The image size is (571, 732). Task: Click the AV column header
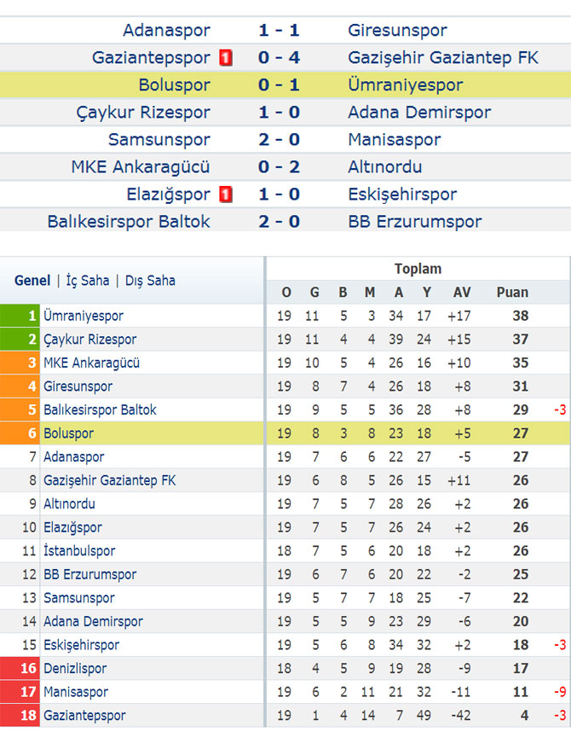462,293
